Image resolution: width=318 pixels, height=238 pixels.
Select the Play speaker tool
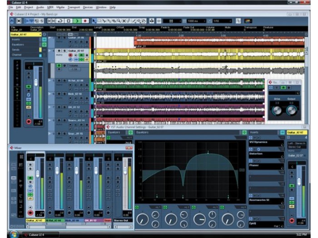[x=139, y=21]
